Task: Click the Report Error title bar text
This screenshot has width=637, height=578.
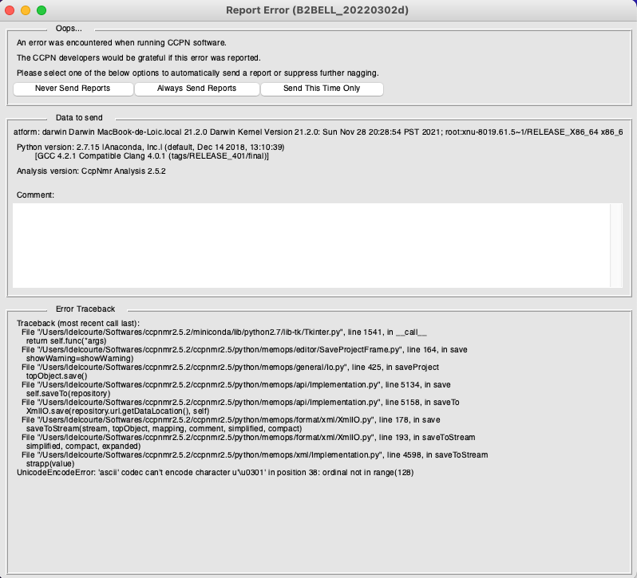Action: (318, 10)
